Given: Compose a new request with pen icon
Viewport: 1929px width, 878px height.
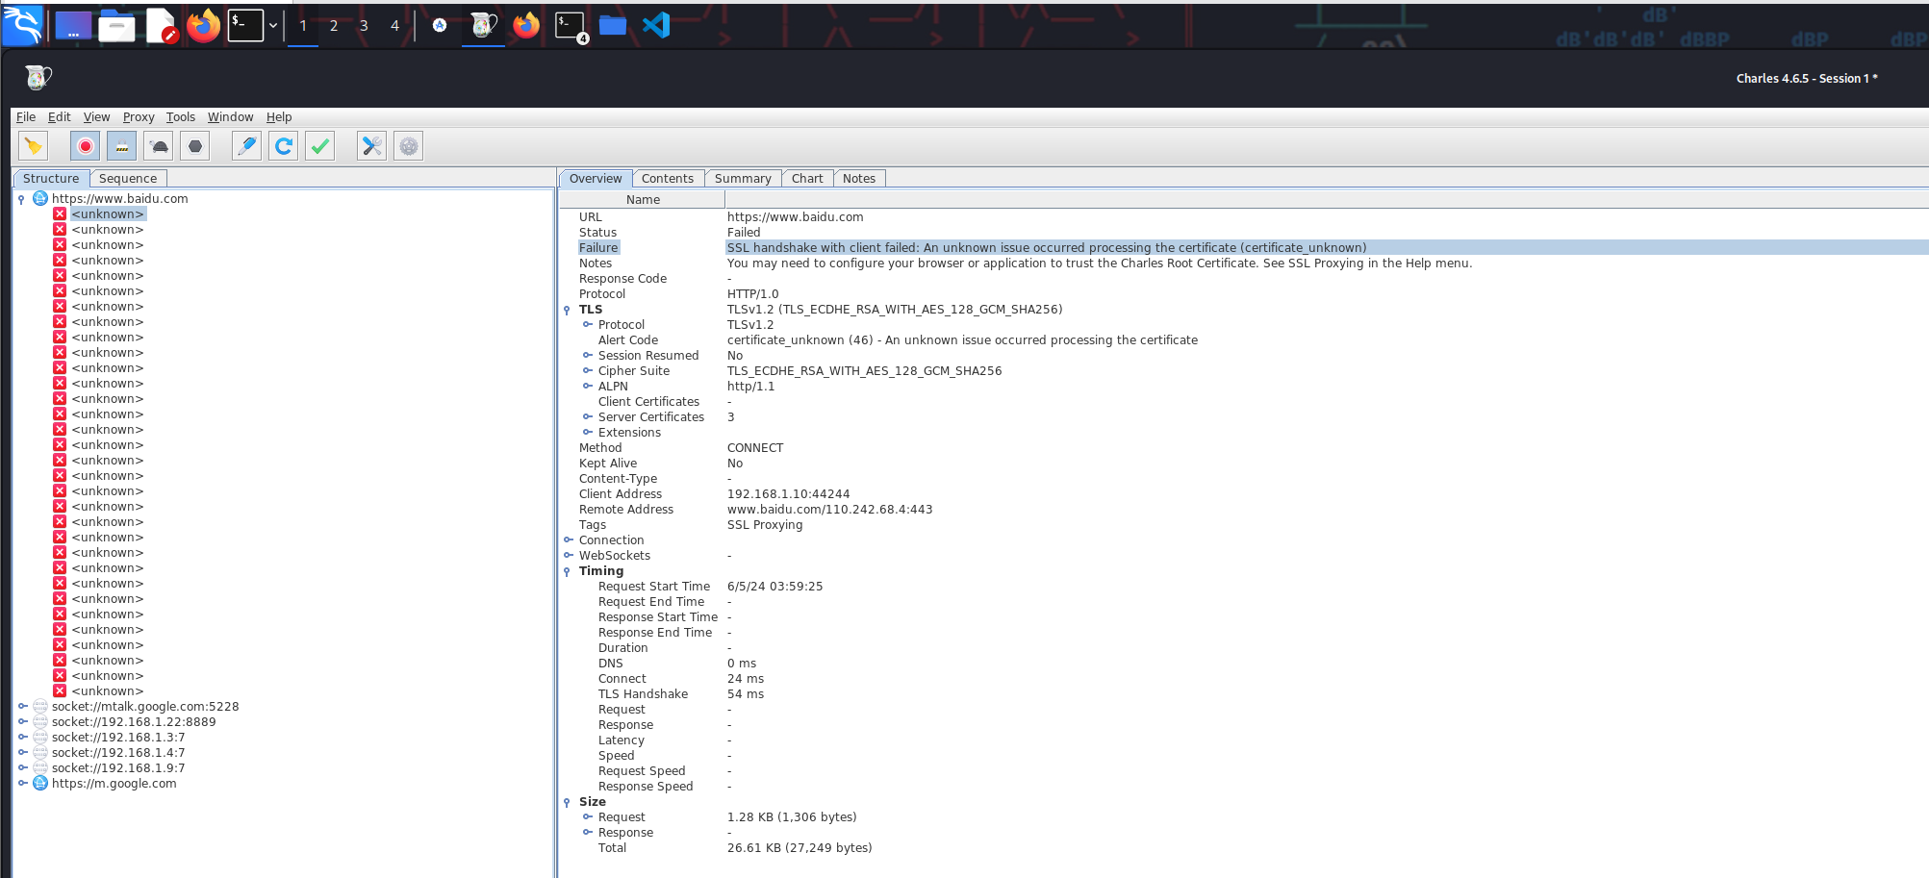Looking at the screenshot, I should click(247, 146).
